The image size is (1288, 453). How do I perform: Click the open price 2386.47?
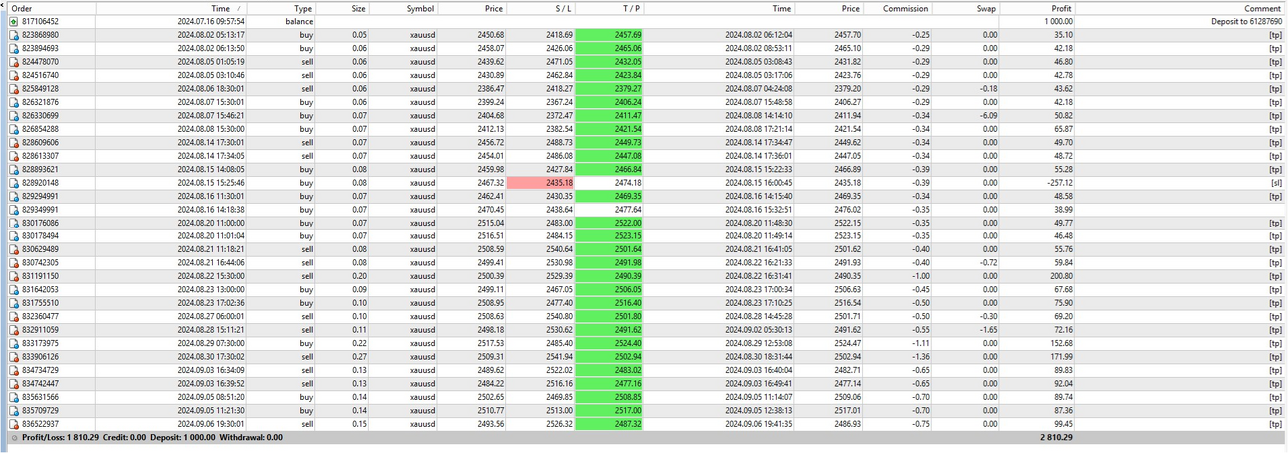coord(489,88)
